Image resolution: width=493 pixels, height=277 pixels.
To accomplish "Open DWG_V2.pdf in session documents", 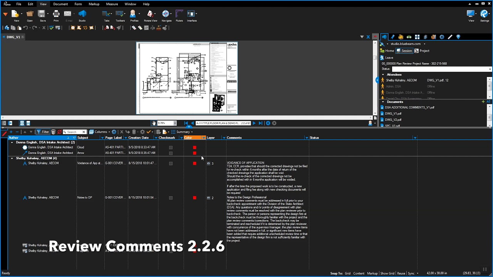I will pyautogui.click(x=393, y=120).
